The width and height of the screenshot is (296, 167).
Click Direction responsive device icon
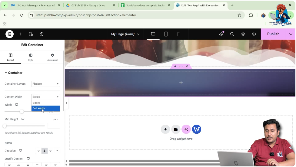(x=20, y=151)
